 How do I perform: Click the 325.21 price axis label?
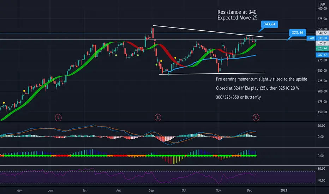coord(322,43)
